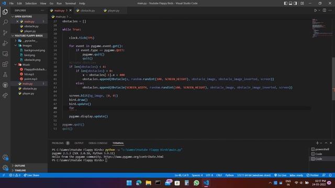The width and height of the screenshot is (335, 188).
Task: Collapse the Open Editors section
Action: point(29,16)
